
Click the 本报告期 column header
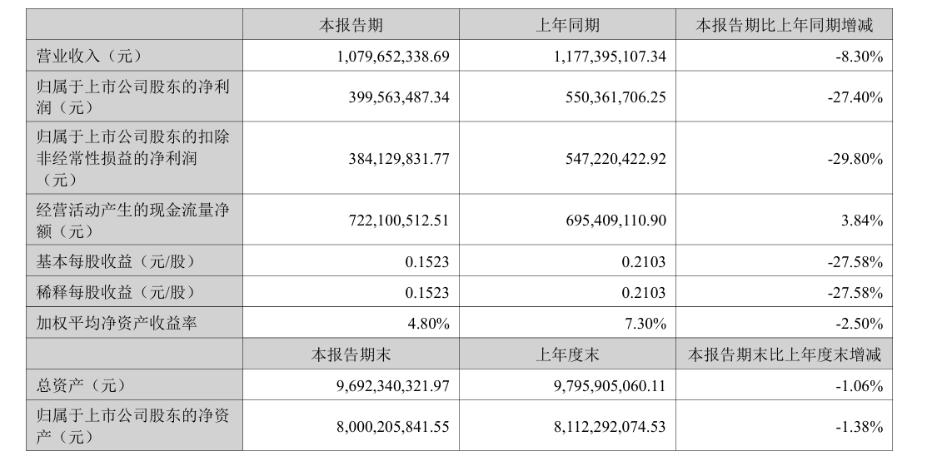click(x=351, y=25)
